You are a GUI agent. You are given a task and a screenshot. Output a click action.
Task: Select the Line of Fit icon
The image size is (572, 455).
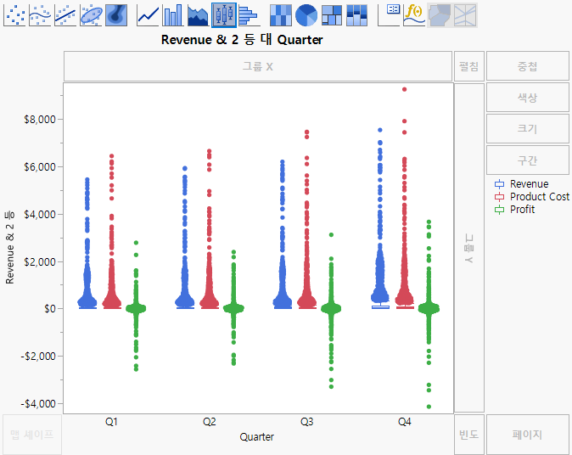tap(65, 15)
